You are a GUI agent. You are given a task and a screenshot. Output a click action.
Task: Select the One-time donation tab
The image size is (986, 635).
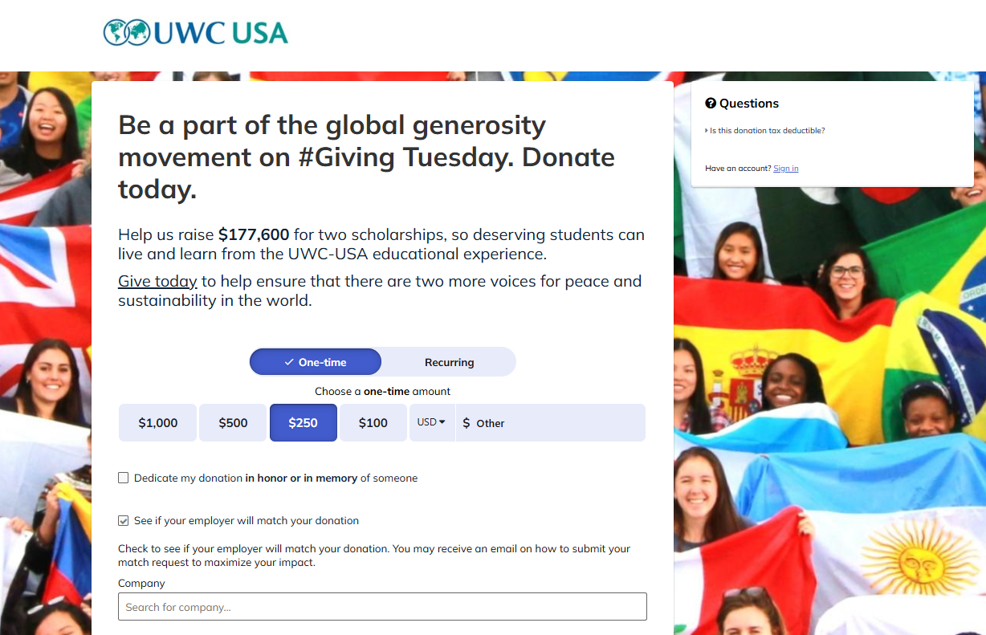(316, 362)
